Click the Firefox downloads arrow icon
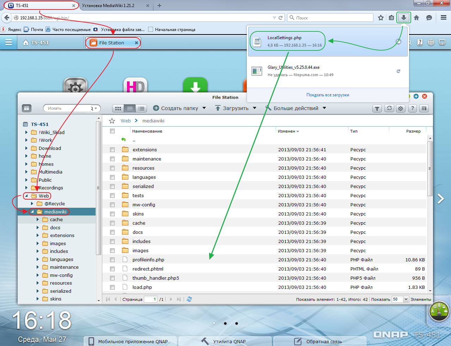The height and width of the screenshot is (346, 451). pyautogui.click(x=404, y=18)
